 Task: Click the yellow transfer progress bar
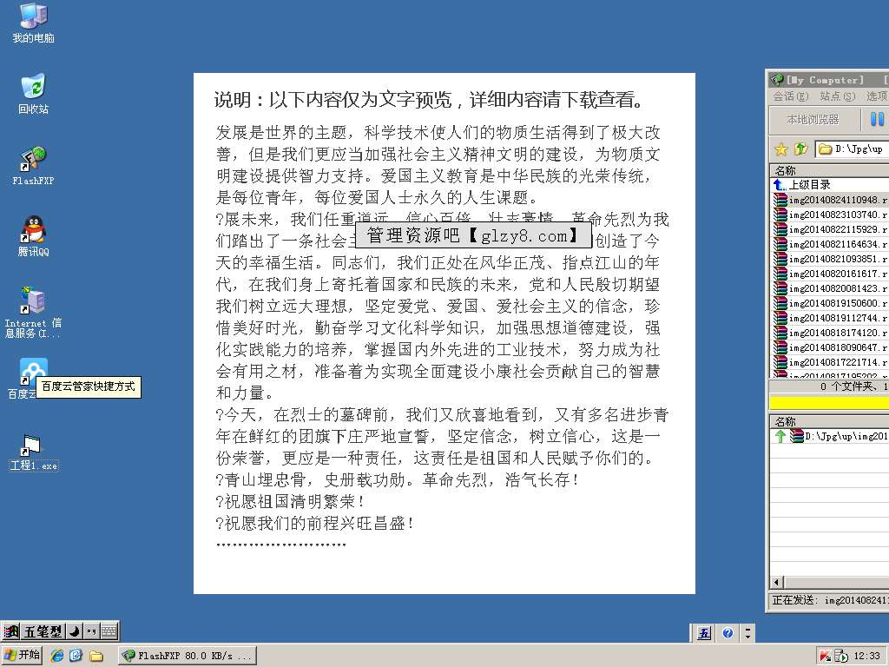click(829, 402)
